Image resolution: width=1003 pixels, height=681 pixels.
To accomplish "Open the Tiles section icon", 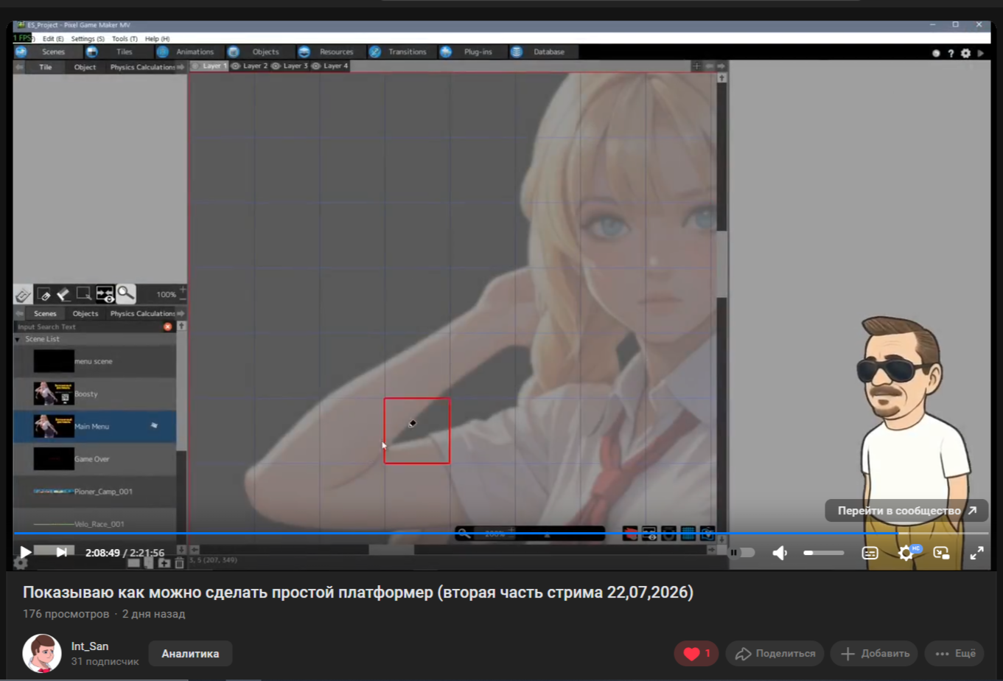I will pyautogui.click(x=92, y=52).
